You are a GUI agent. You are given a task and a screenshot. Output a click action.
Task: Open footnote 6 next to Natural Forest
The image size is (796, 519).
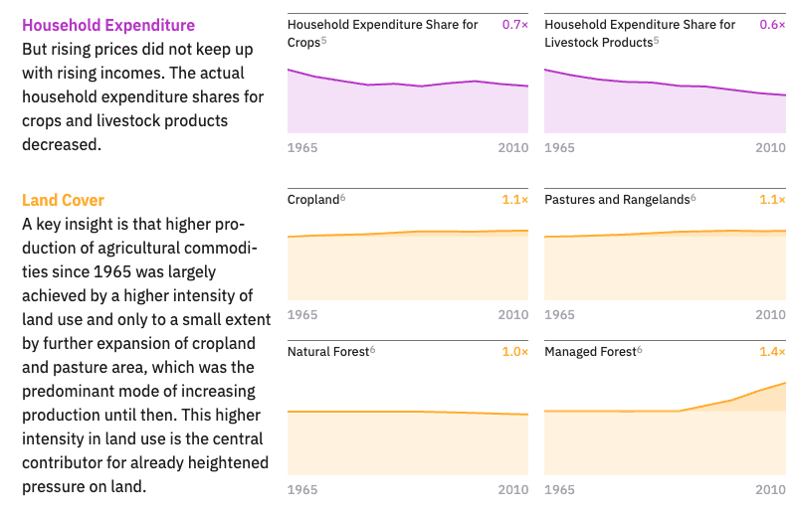[x=372, y=349]
